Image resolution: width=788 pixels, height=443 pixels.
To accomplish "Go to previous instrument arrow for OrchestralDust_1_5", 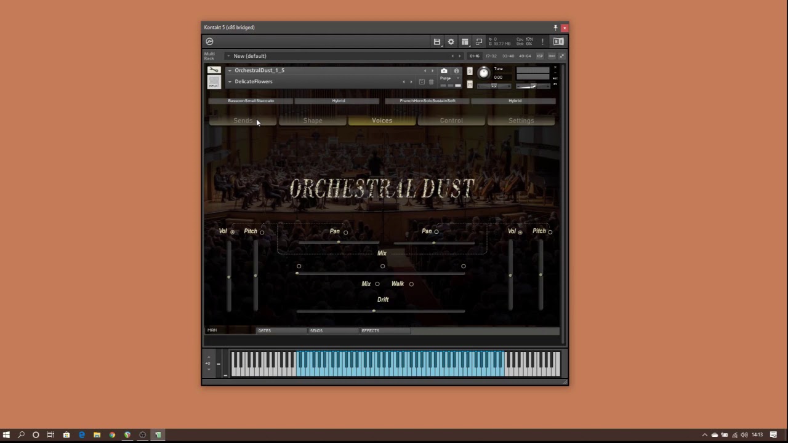I will tap(425, 71).
